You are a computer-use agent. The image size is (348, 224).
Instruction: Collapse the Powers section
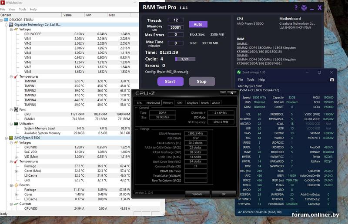[11, 185]
